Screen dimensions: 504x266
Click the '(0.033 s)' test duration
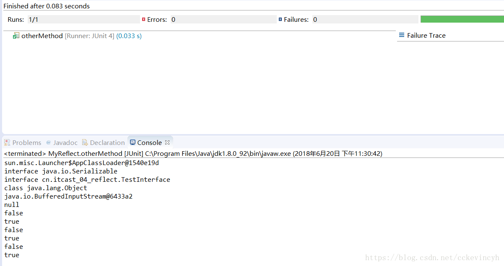coord(129,36)
